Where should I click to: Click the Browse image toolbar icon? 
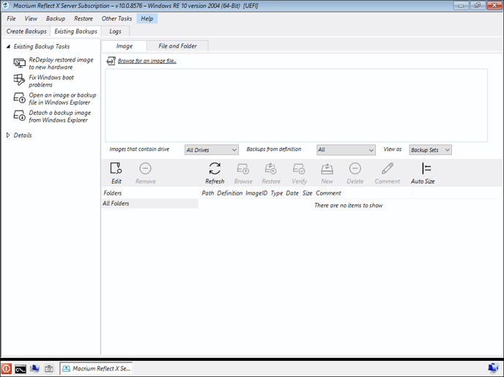(243, 168)
